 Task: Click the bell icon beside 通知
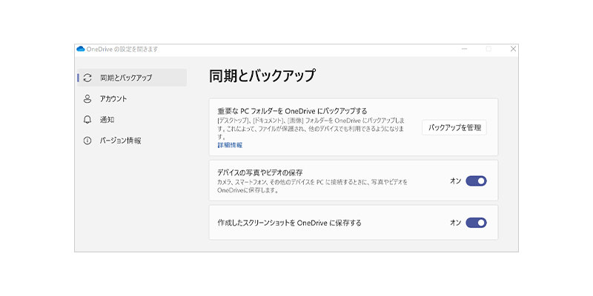87,120
